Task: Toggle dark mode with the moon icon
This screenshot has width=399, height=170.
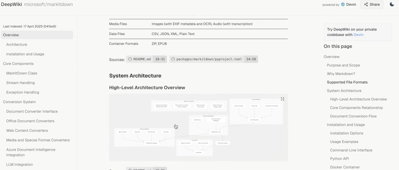Action: [392, 4]
